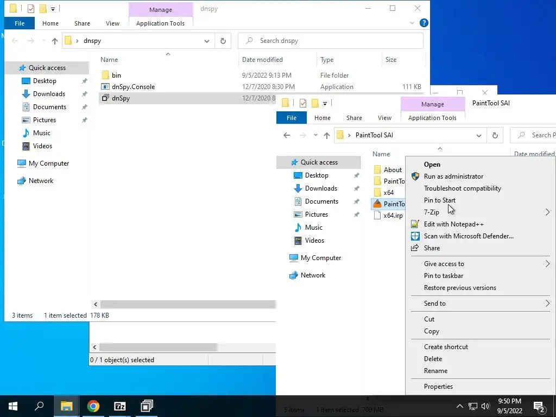Open View tab in dnspy window
The height and width of the screenshot is (417, 556).
(x=112, y=23)
